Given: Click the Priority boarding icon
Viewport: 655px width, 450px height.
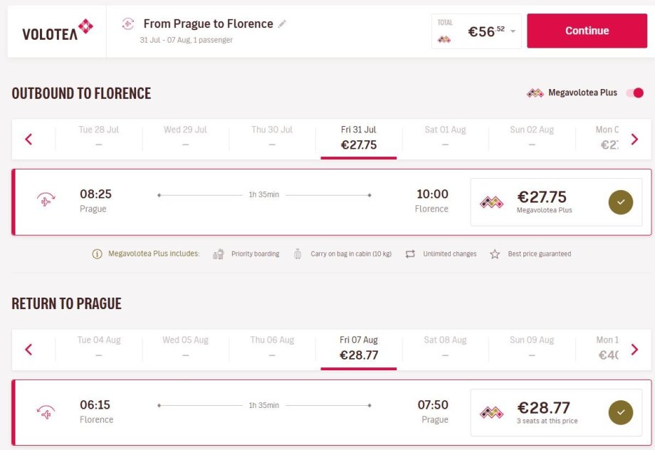Looking at the screenshot, I should pos(219,254).
